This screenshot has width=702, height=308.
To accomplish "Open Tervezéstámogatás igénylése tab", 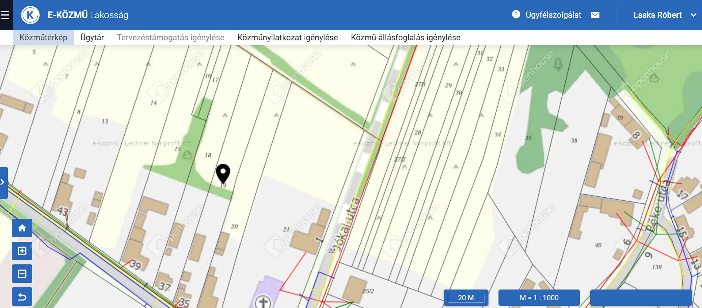I will [171, 38].
